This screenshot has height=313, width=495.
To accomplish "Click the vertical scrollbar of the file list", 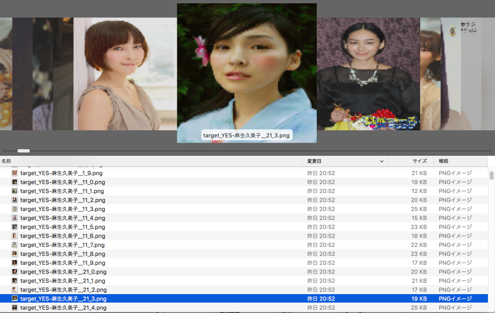I will point(492,176).
